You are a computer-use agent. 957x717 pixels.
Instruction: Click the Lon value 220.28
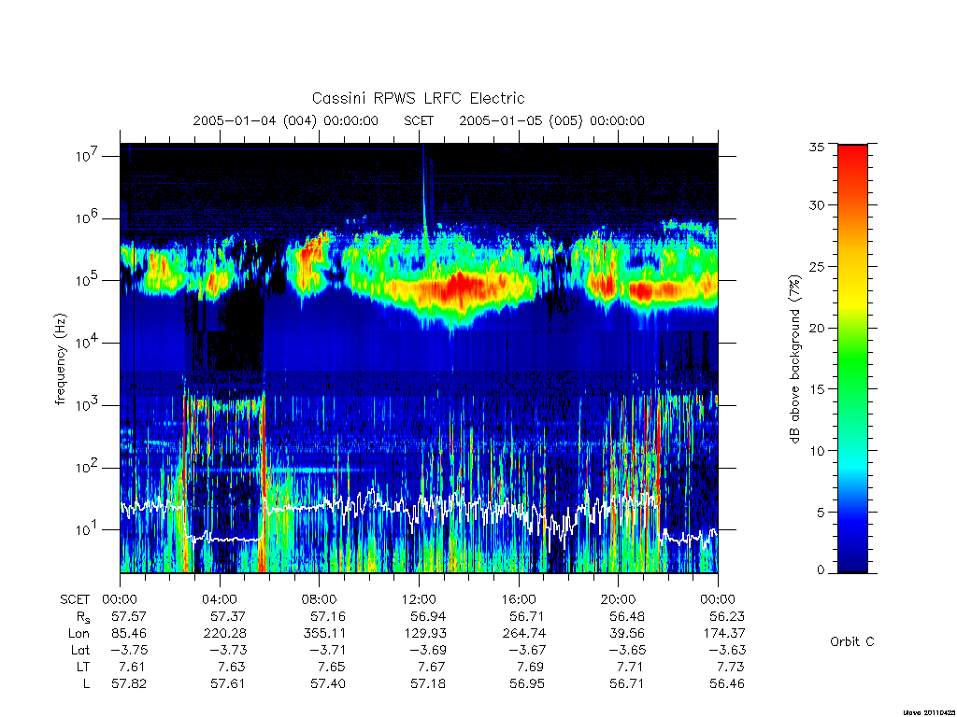point(224,634)
